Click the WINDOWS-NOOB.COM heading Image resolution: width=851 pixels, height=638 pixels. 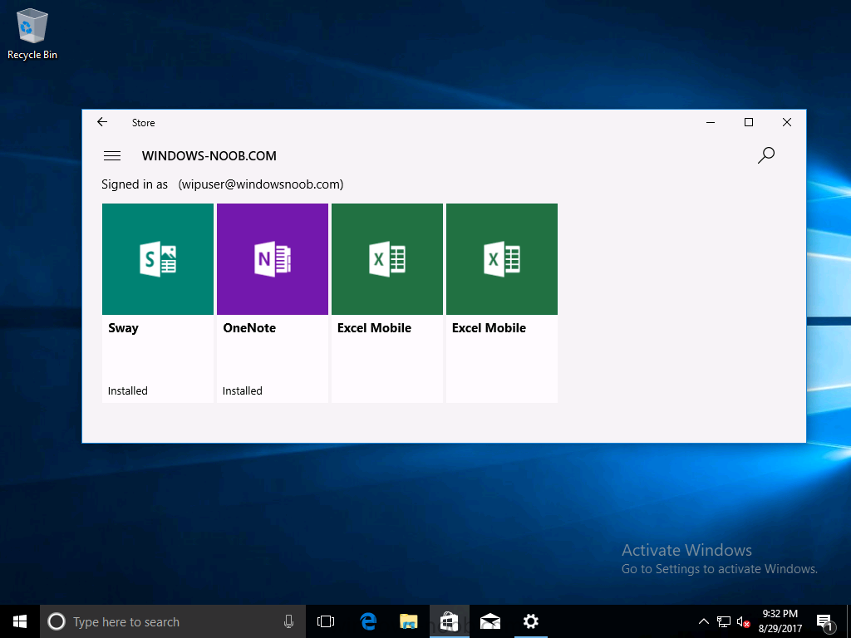tap(209, 155)
